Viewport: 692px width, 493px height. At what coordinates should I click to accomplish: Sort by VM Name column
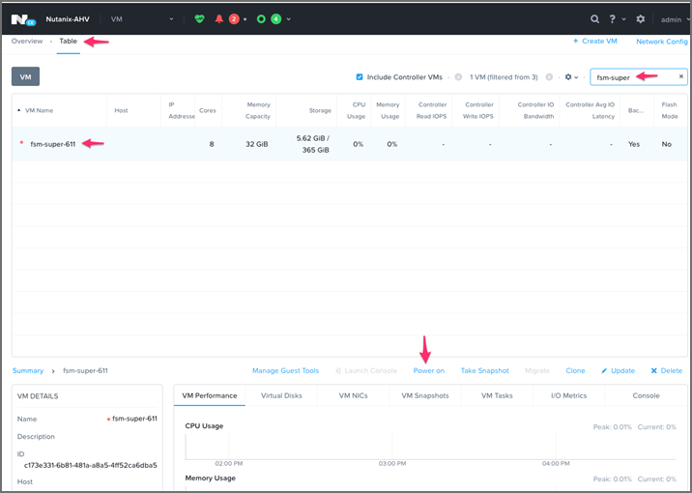(39, 110)
